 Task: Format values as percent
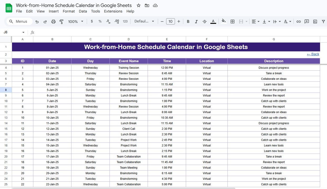pyautogui.click(x=100, y=21)
